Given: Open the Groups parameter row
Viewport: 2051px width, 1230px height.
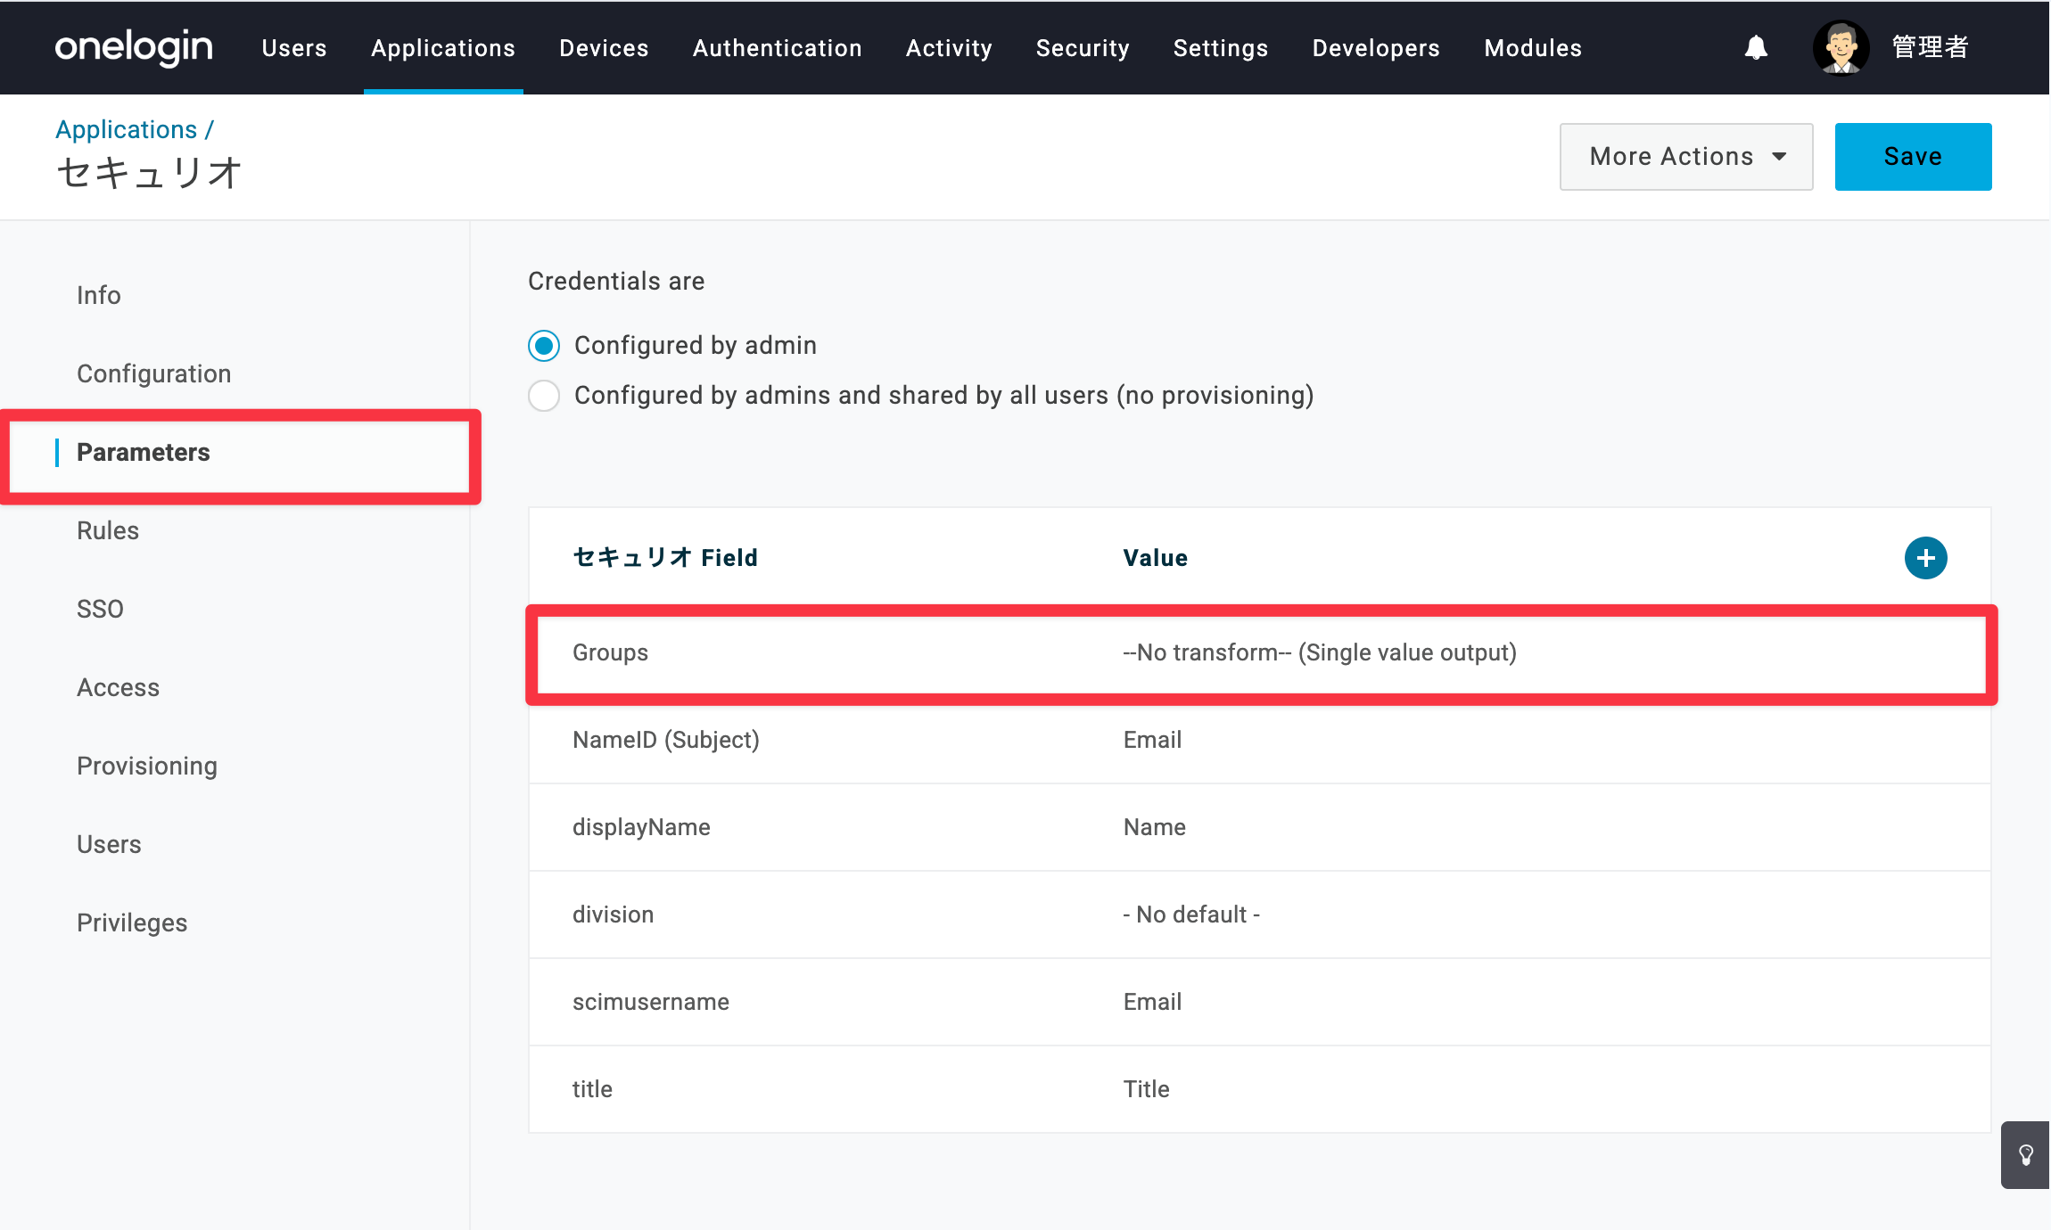Looking at the screenshot, I should 1261,653.
